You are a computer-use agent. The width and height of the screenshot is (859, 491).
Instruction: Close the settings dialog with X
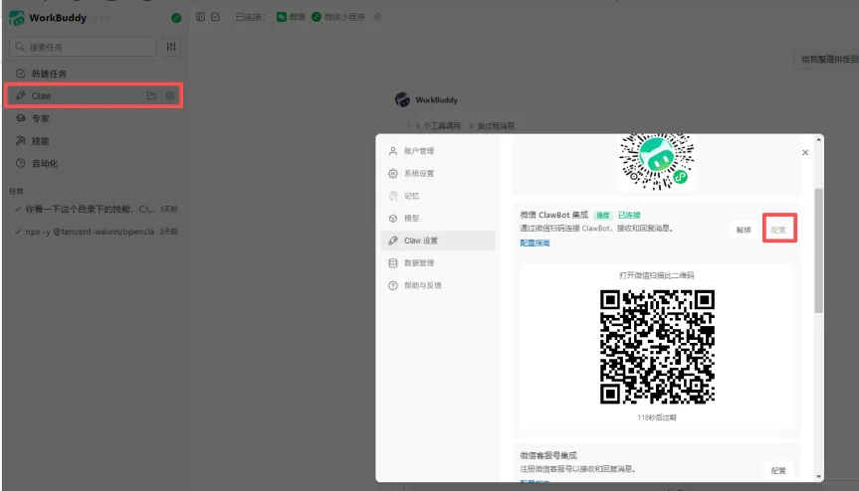[x=805, y=152]
